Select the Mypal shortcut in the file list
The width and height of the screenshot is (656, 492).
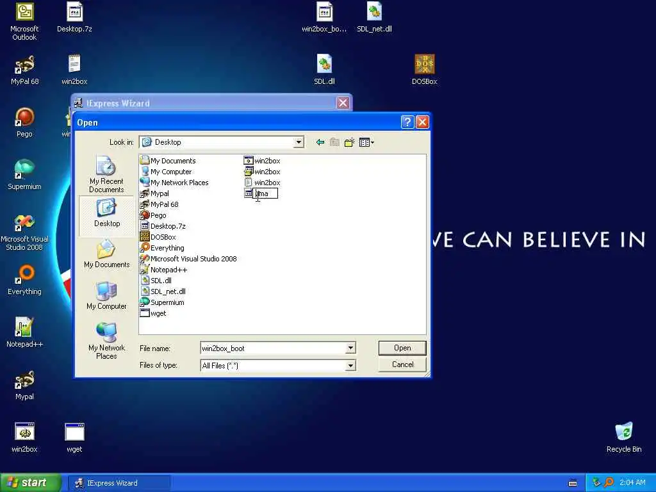pos(154,193)
